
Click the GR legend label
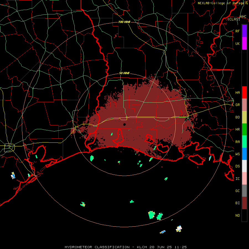coord(237,105)
